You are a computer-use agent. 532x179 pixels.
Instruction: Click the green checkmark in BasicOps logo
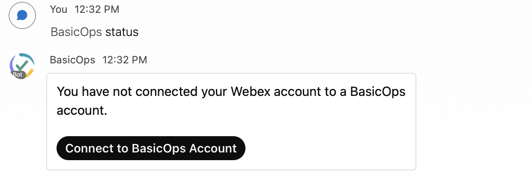click(x=21, y=65)
